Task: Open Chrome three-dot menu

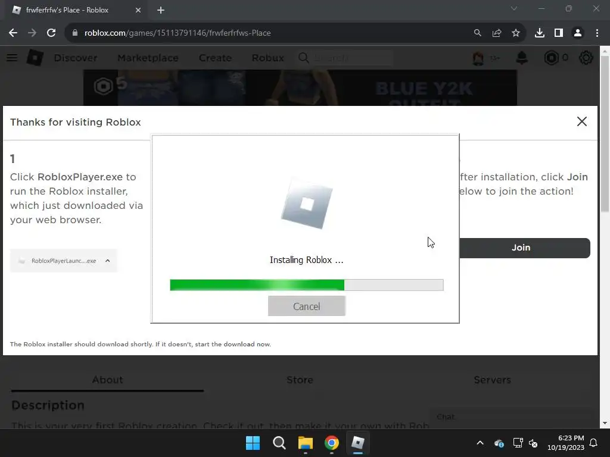Action: [597, 33]
